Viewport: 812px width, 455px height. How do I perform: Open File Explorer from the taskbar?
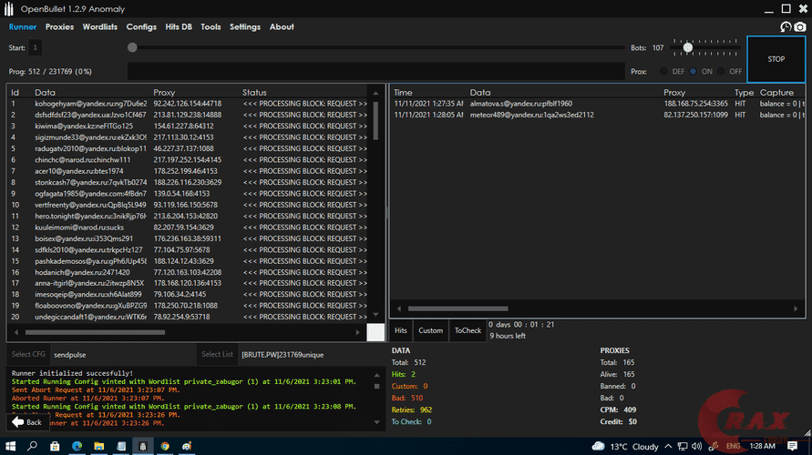[x=98, y=447]
